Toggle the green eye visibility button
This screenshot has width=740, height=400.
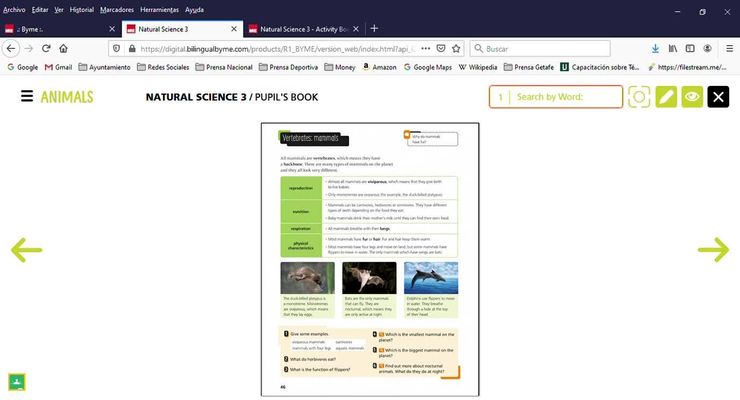[692, 97]
